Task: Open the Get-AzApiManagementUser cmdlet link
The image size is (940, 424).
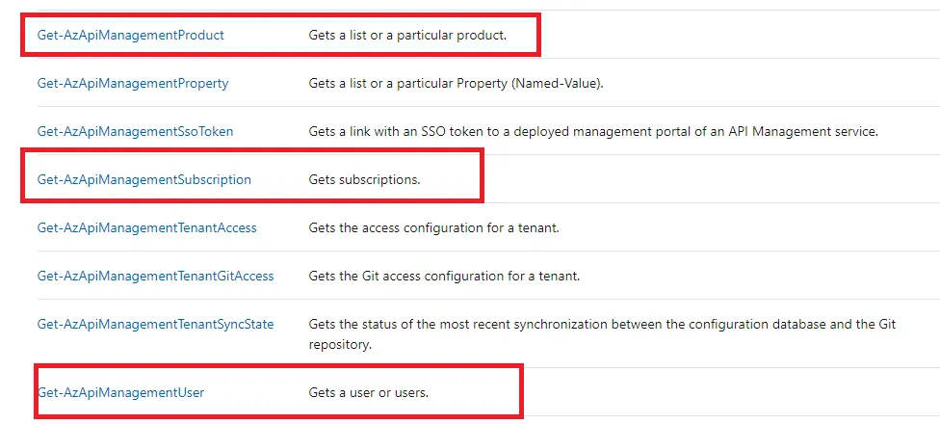Action: click(120, 392)
